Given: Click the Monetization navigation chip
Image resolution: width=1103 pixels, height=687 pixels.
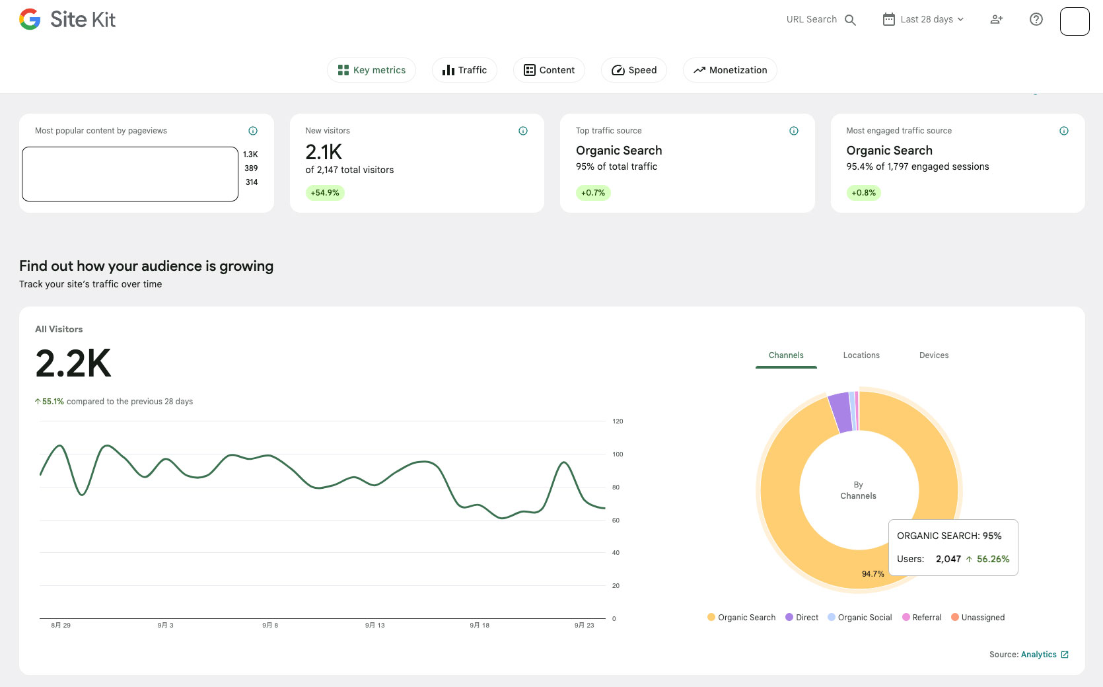Looking at the screenshot, I should [x=730, y=70].
